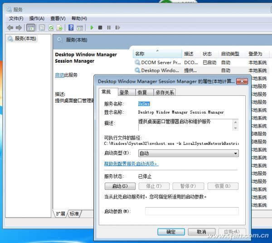Click the green Start service toolbar icon
The image size is (272, 243).
coord(92,28)
